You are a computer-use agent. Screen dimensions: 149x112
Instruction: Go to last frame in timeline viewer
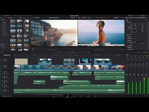102,50
